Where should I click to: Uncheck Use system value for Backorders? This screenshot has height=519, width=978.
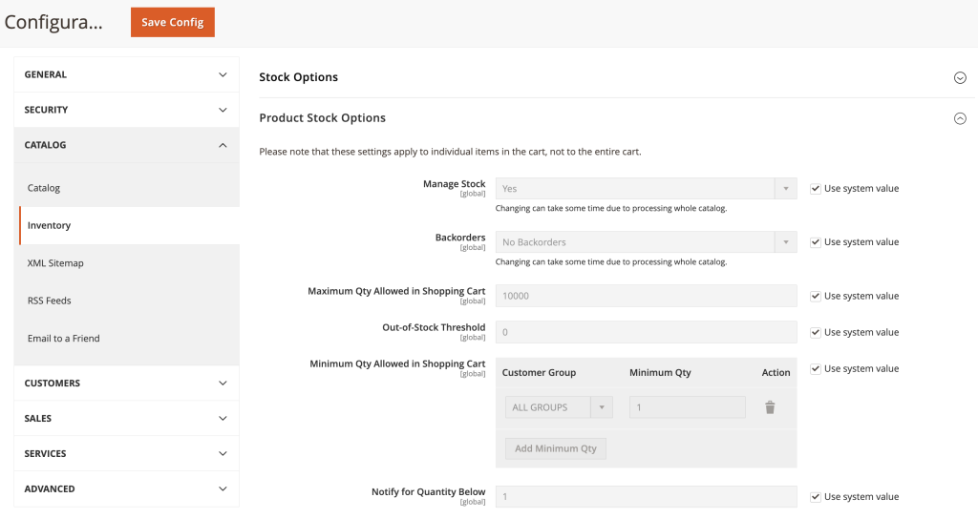pos(816,242)
